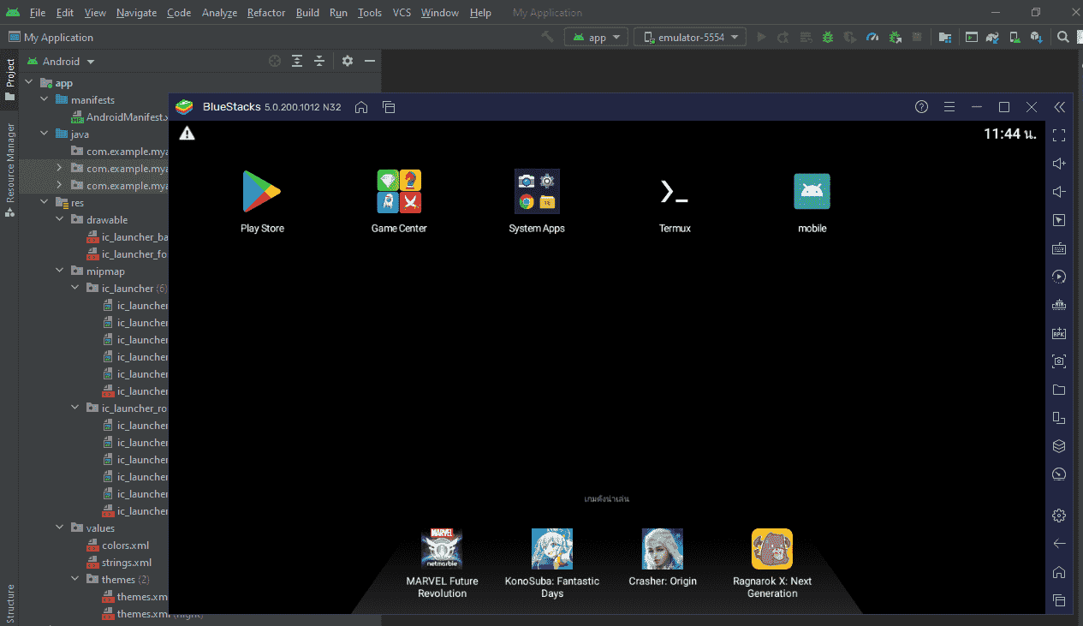This screenshot has height=626, width=1083.
Task: Open the emulator-5554 device dropdown
Action: click(690, 37)
